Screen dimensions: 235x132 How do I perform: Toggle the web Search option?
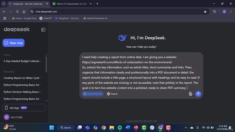pos(112,94)
